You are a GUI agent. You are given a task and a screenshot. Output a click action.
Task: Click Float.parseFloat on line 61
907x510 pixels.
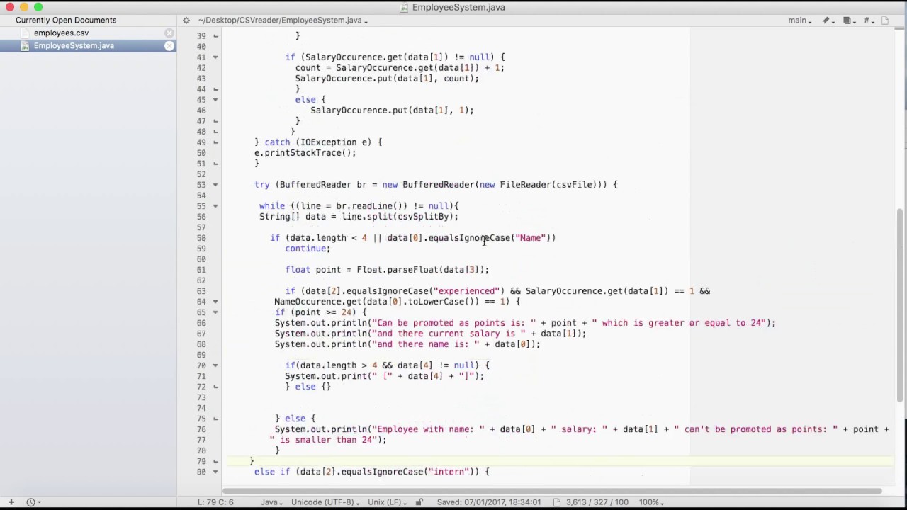pos(398,270)
